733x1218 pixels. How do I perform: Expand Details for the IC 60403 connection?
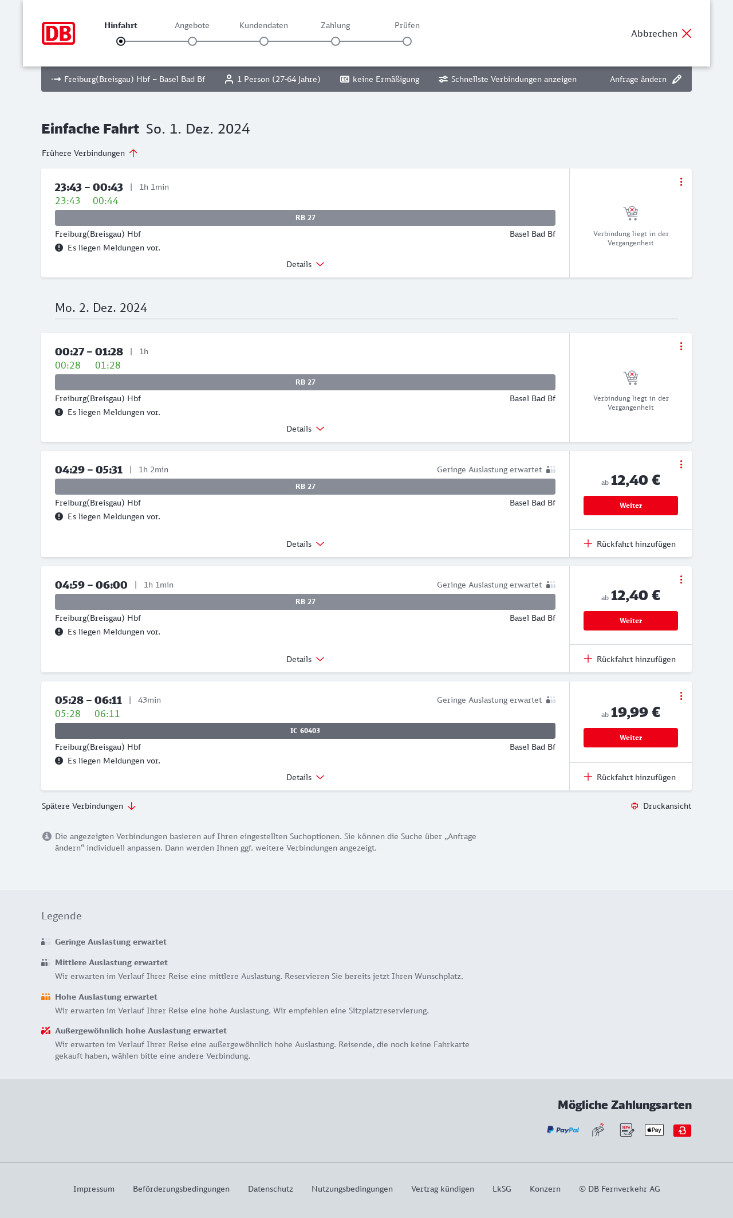305,777
